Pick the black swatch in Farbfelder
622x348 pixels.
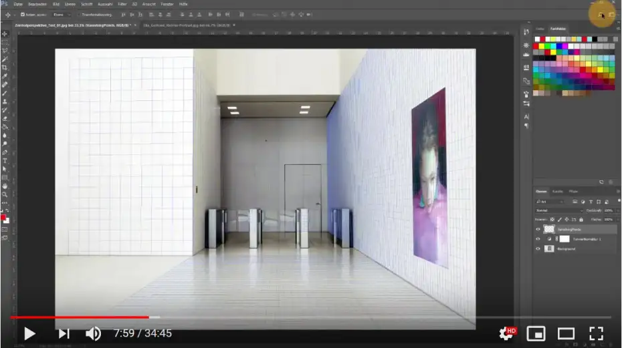[x=594, y=39]
